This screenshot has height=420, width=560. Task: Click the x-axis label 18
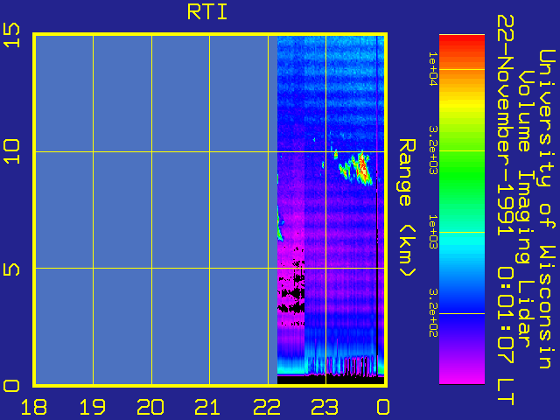34,407
